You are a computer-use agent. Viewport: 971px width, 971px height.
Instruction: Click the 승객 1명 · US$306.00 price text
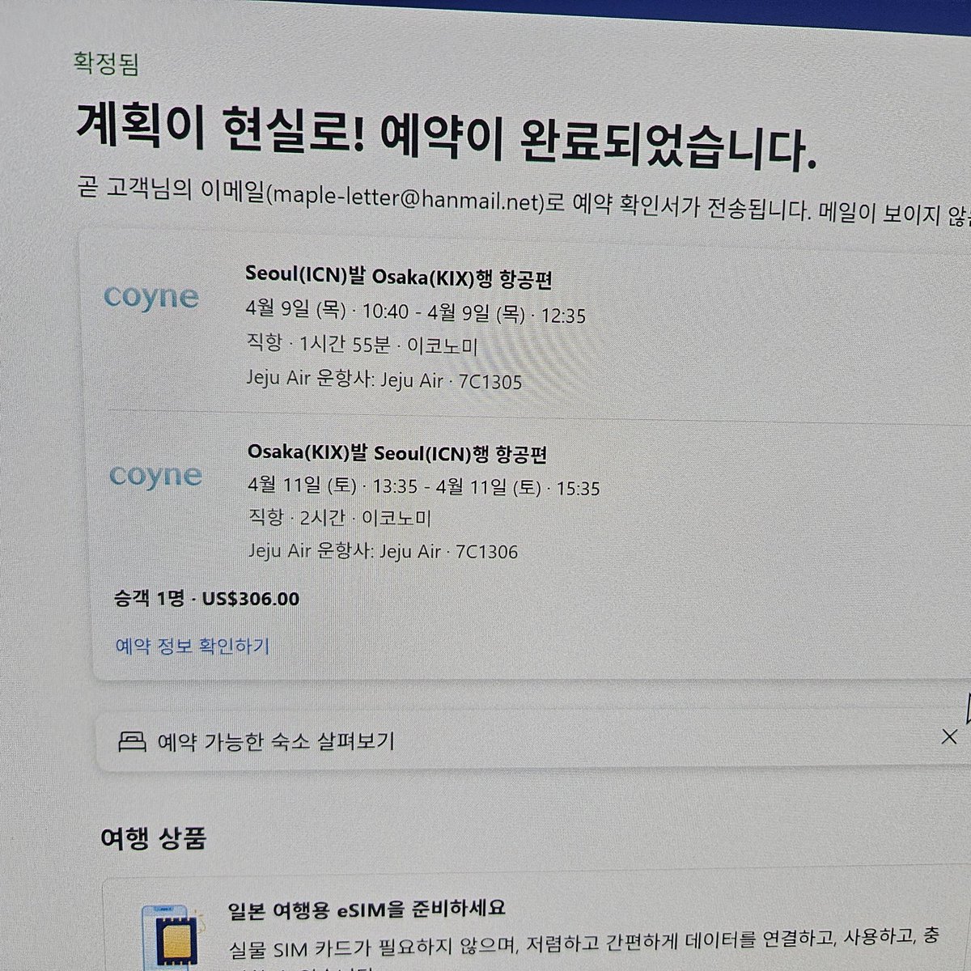(207, 600)
